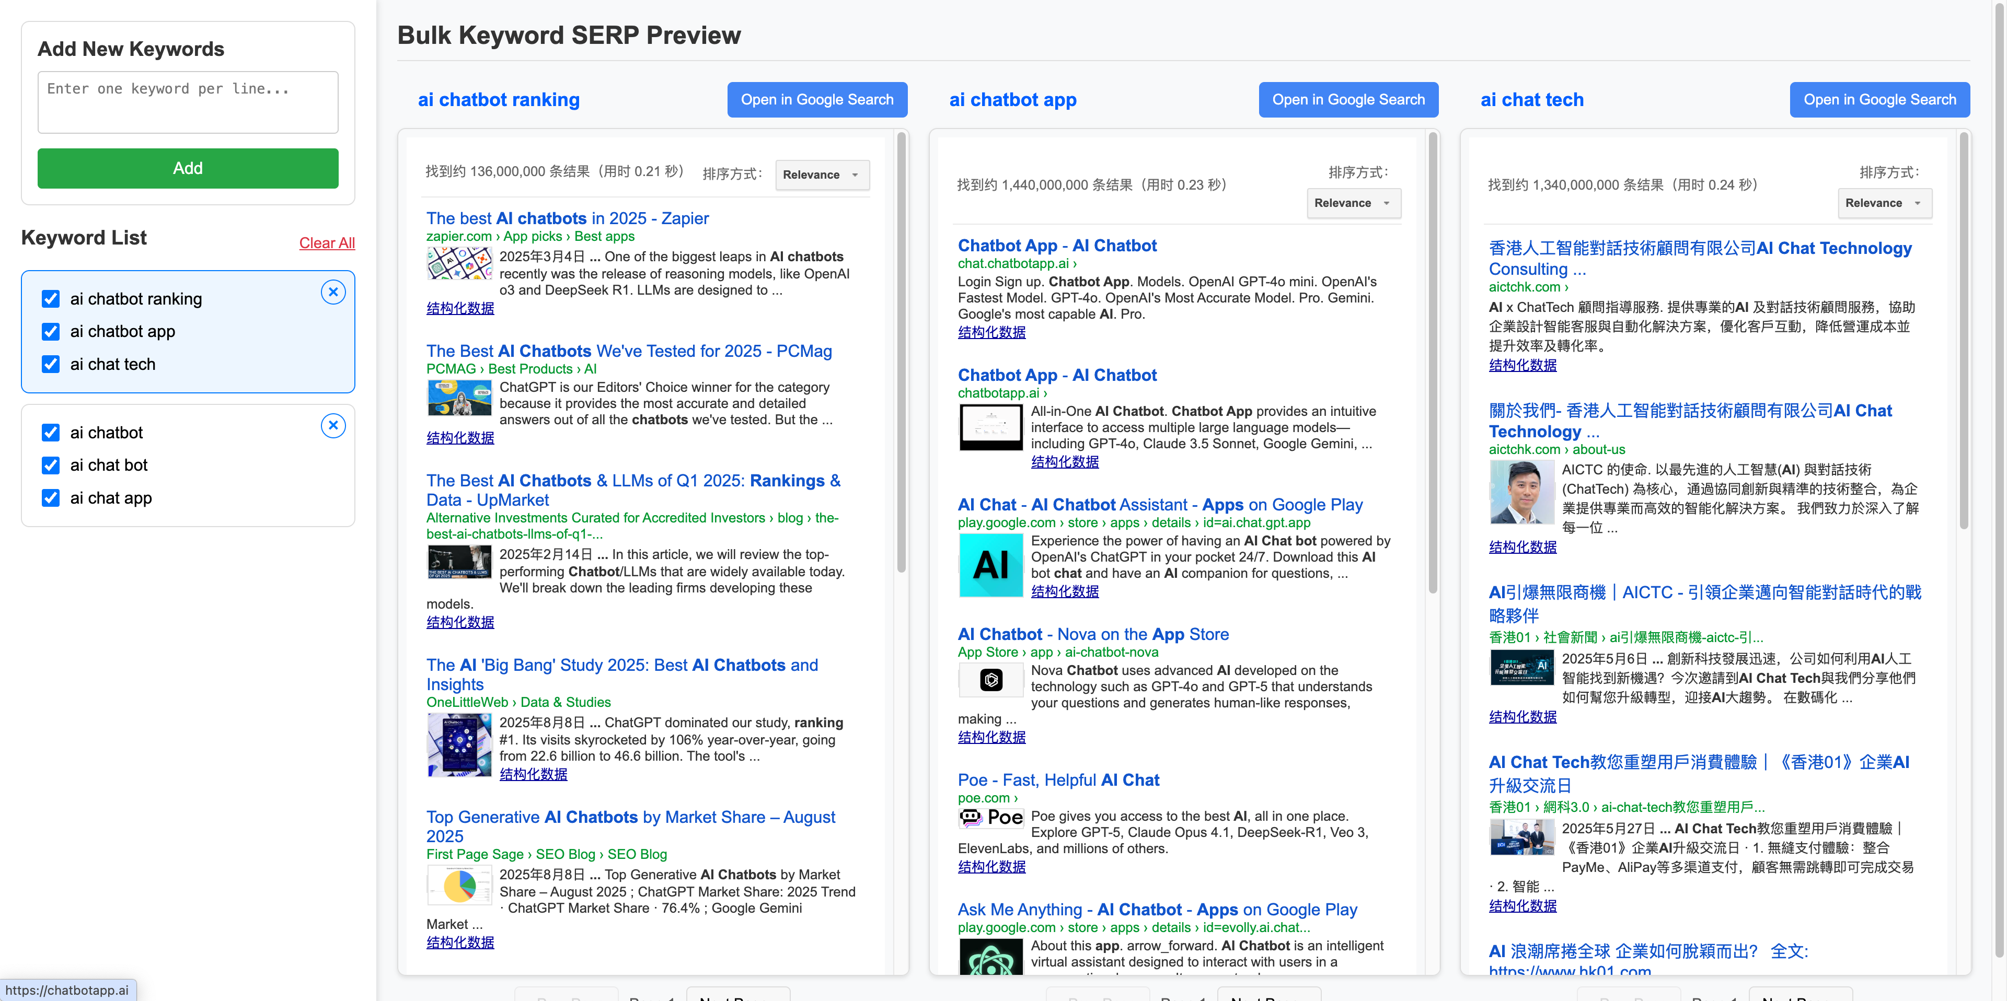
Task: Click scrollbar in 'ai chatbot ranking' results panel
Action: click(x=902, y=352)
